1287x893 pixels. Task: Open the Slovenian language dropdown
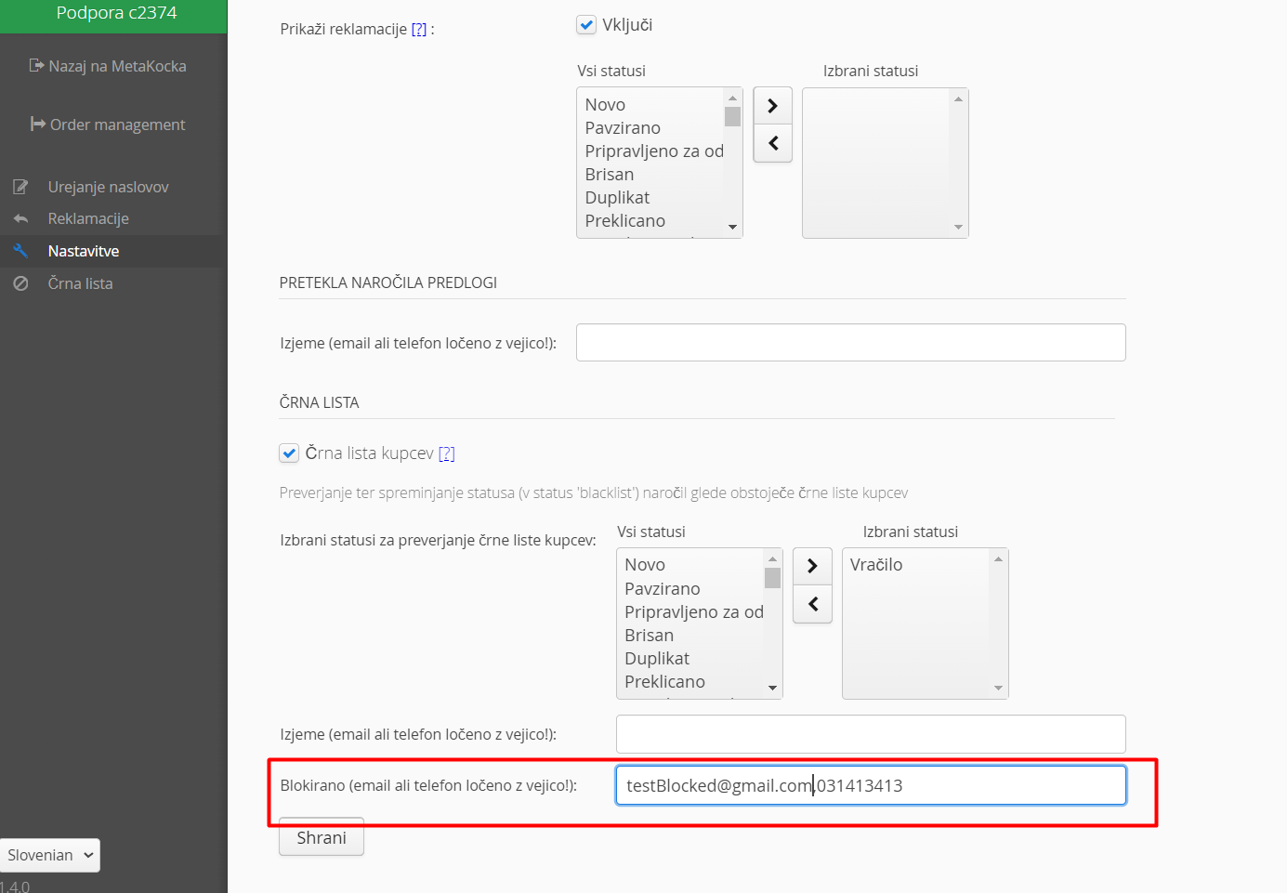click(50, 855)
